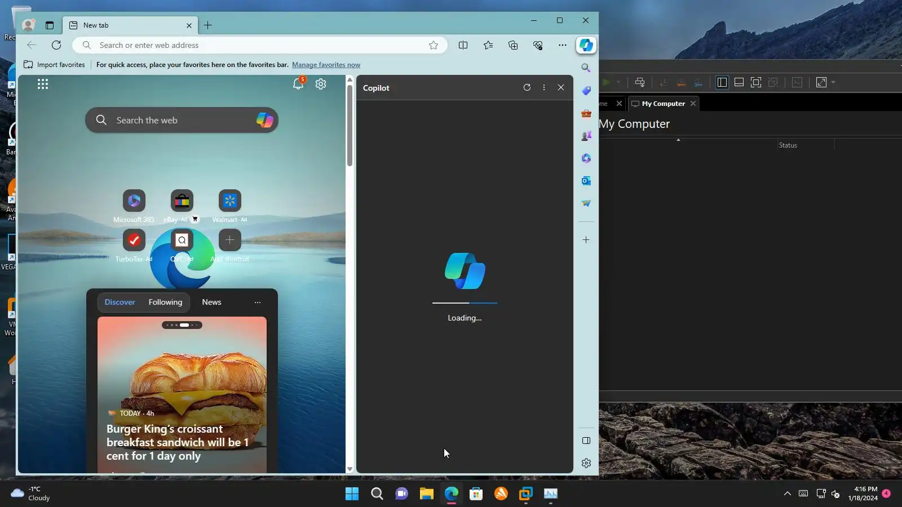Switch to the News feed tab
The width and height of the screenshot is (902, 507).
211,302
